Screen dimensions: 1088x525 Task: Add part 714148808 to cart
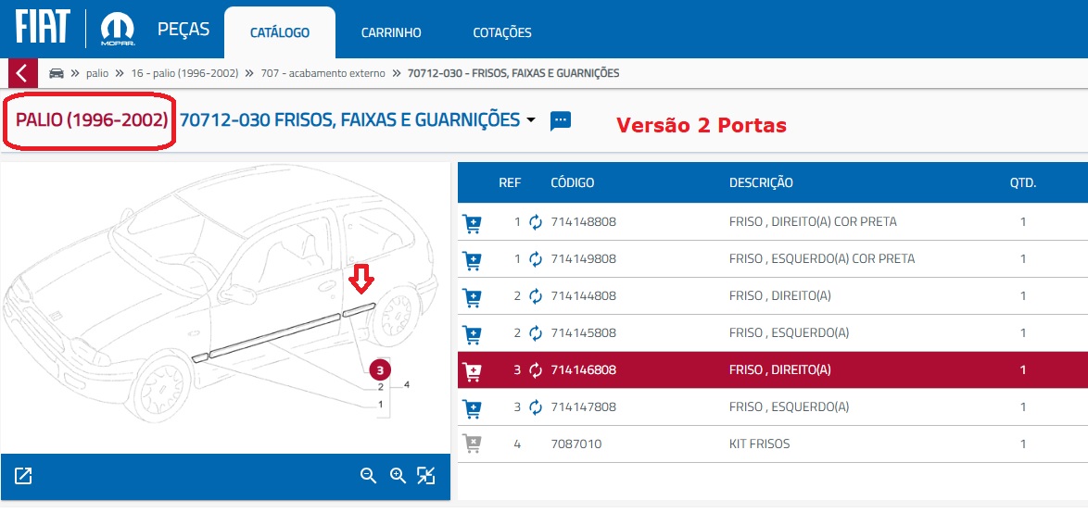(472, 222)
